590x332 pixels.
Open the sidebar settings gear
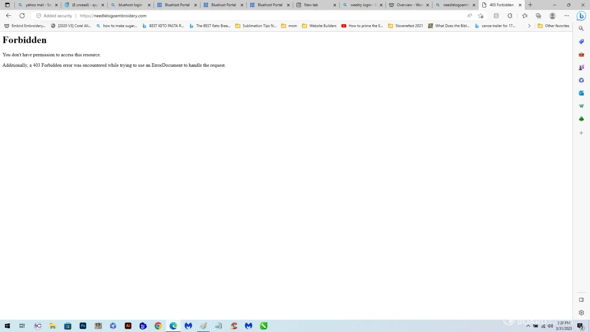point(581,313)
